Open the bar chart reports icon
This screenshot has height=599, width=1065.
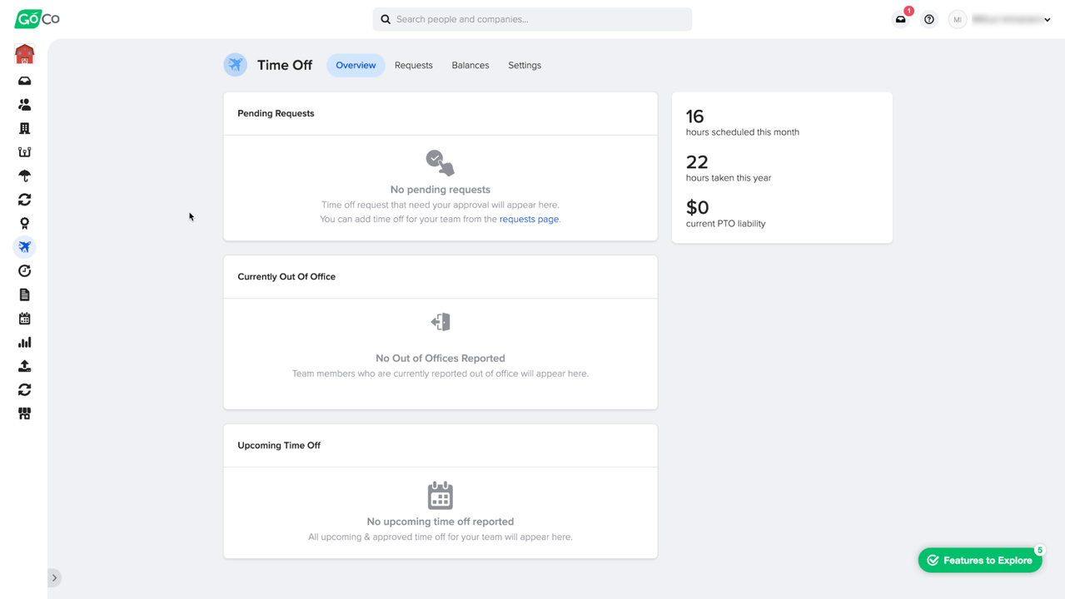click(x=24, y=342)
